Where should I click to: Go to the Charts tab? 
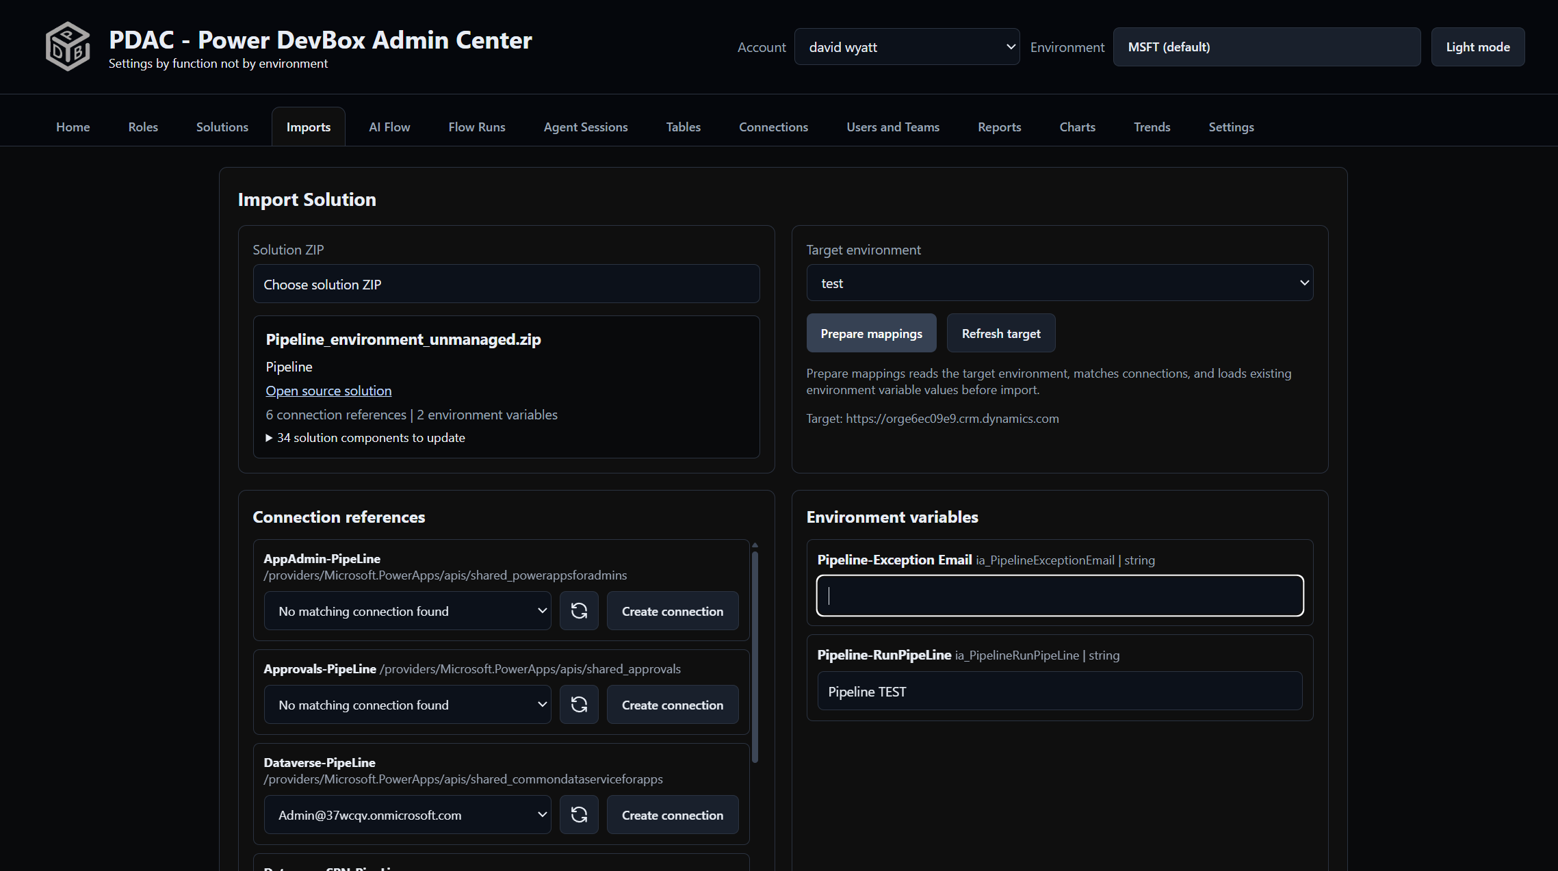(1078, 127)
